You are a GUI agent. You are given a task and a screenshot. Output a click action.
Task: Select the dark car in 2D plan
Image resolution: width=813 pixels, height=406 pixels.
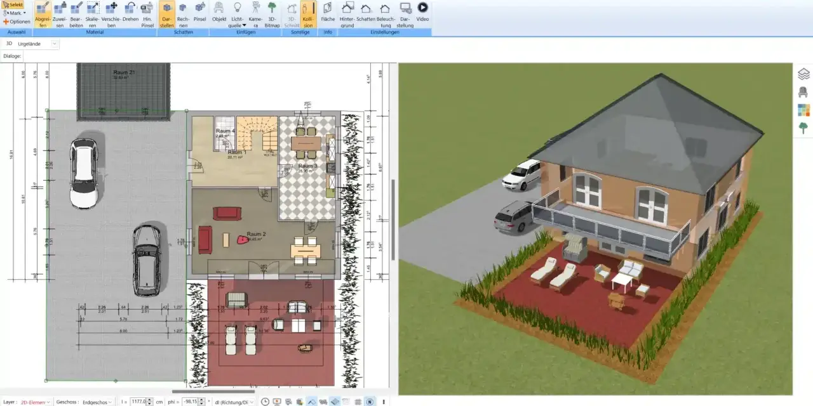[147, 259]
